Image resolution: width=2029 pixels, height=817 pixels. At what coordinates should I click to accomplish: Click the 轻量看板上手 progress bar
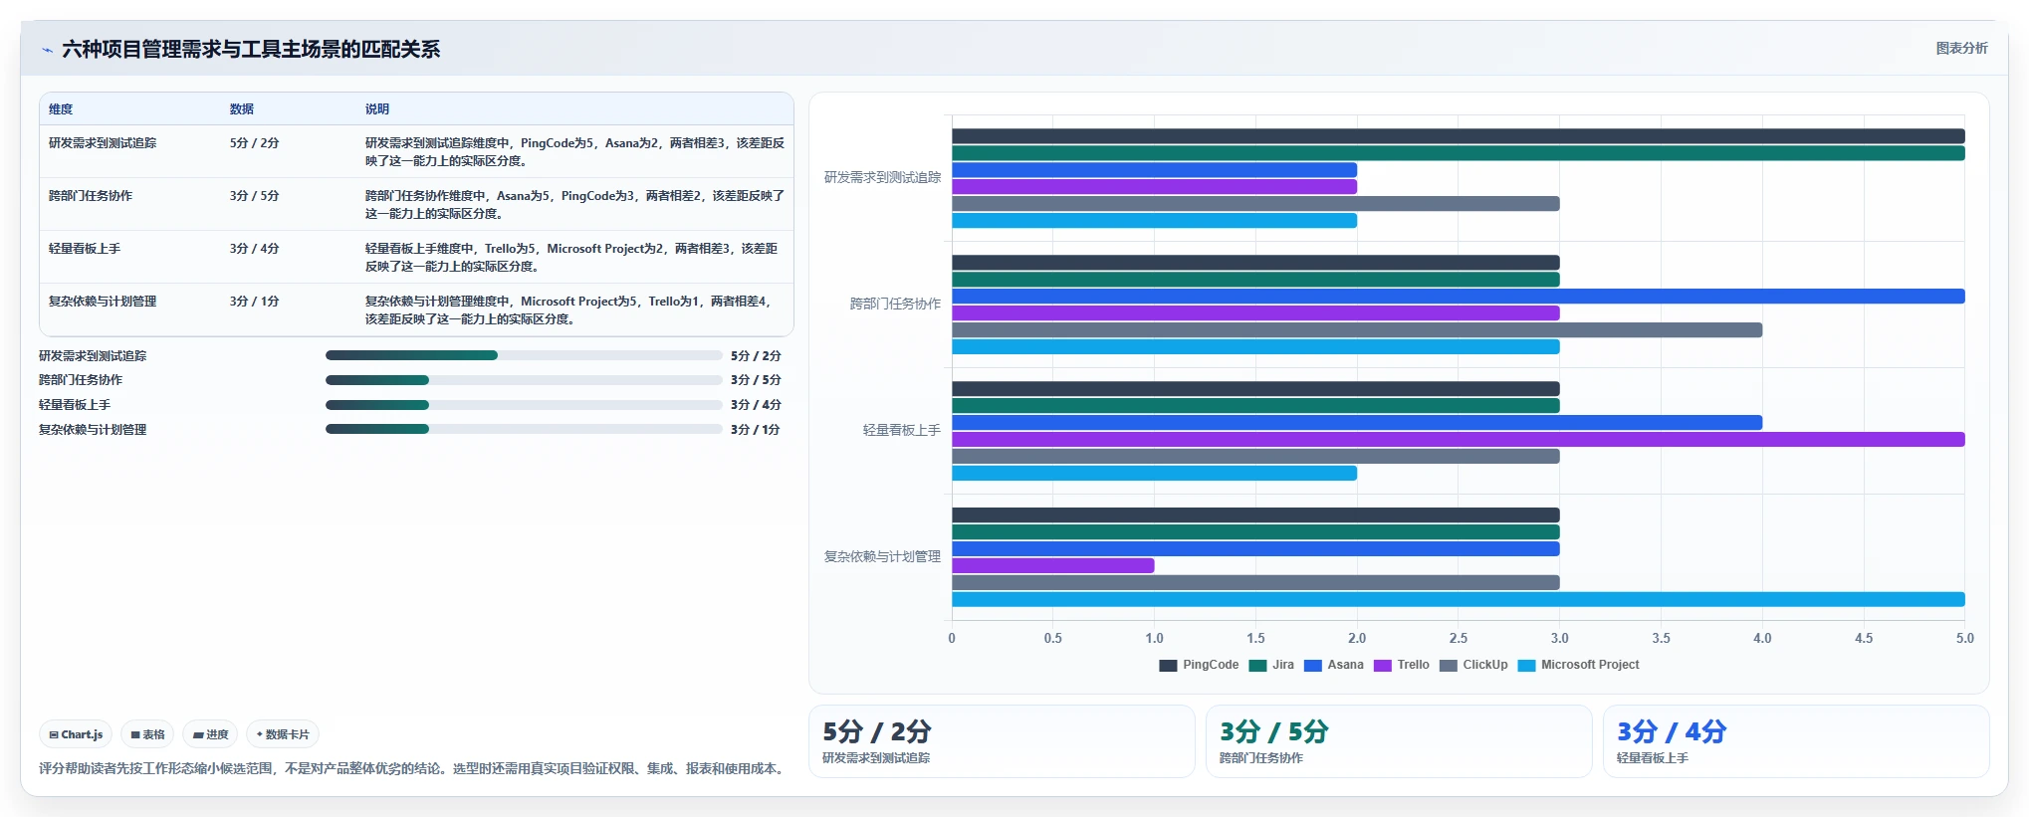pyautogui.click(x=524, y=405)
